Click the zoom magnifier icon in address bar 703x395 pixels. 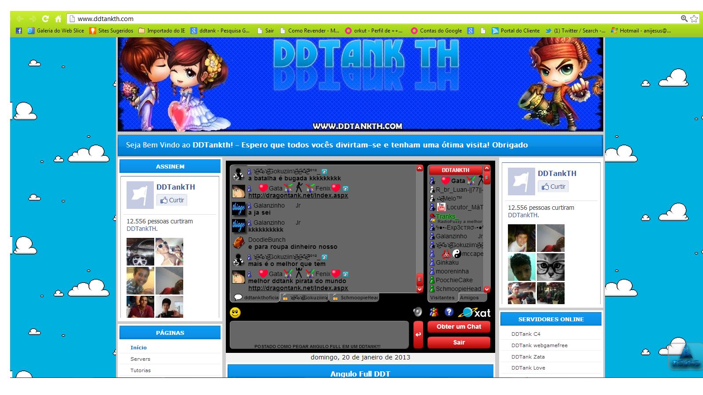(x=684, y=18)
